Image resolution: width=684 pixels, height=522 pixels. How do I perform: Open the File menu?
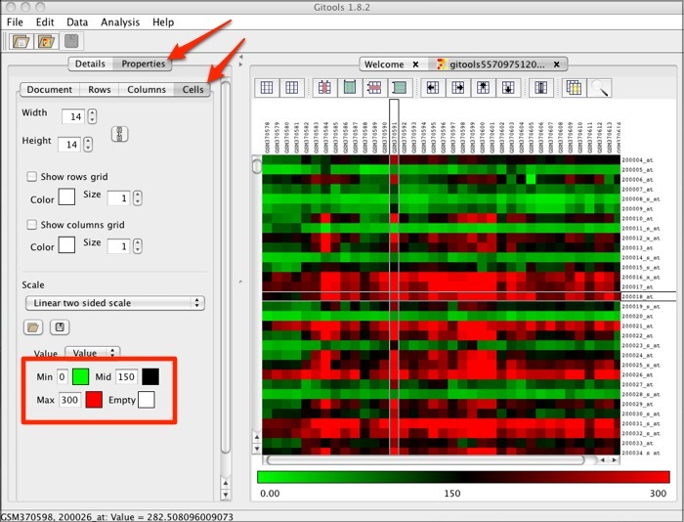point(15,22)
